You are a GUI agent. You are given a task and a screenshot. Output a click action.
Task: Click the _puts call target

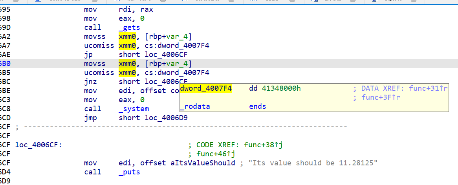pos(129,172)
